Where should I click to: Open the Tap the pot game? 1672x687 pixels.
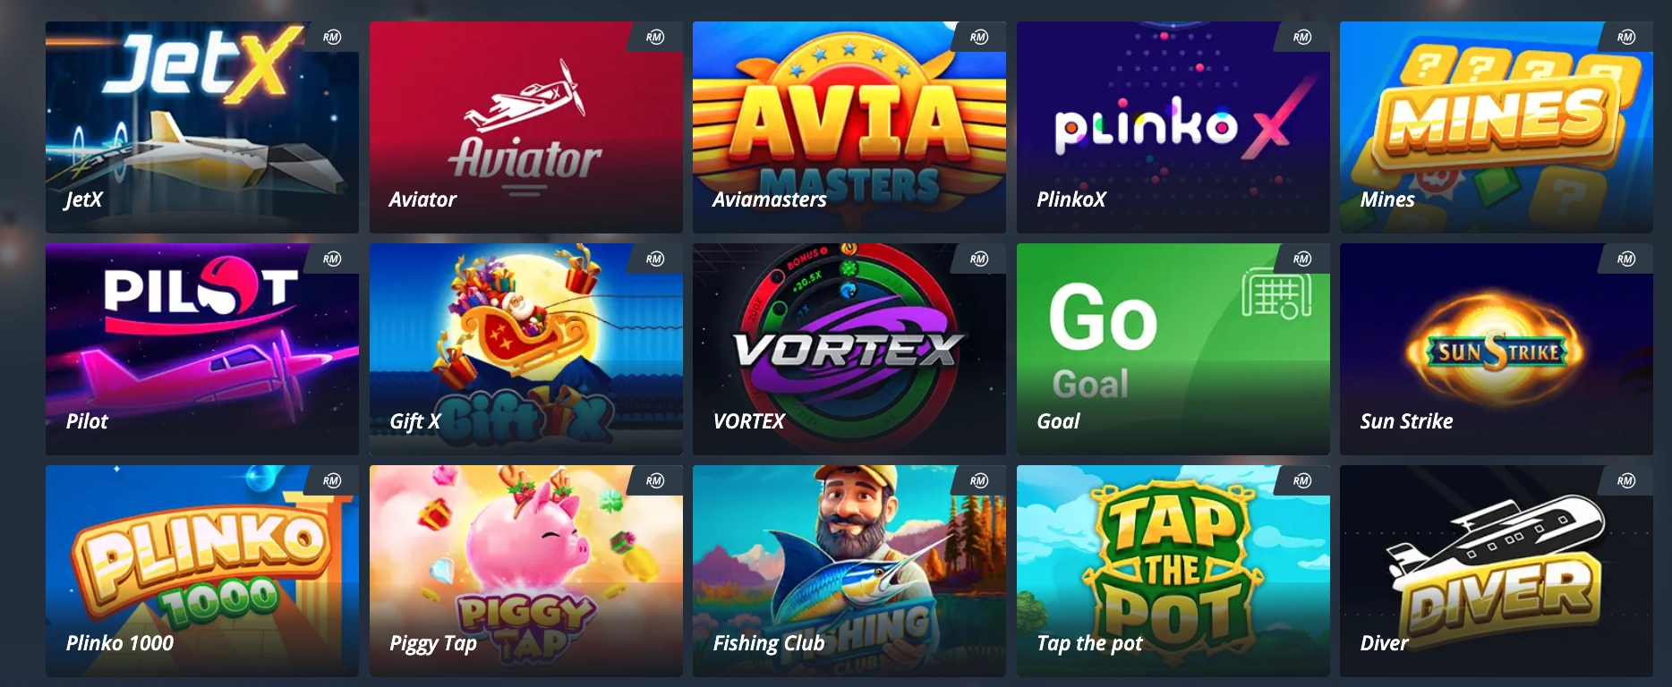point(1173,571)
